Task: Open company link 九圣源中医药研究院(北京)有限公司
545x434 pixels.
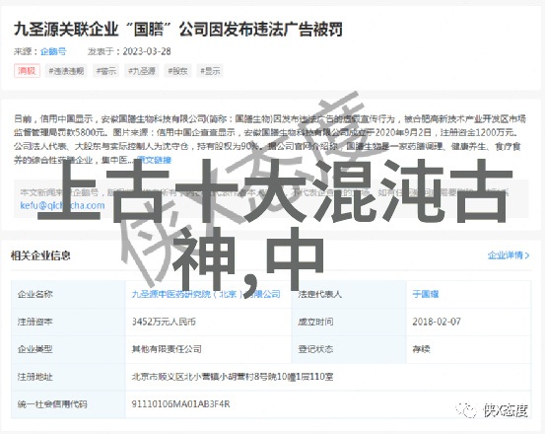Action: click(206, 294)
